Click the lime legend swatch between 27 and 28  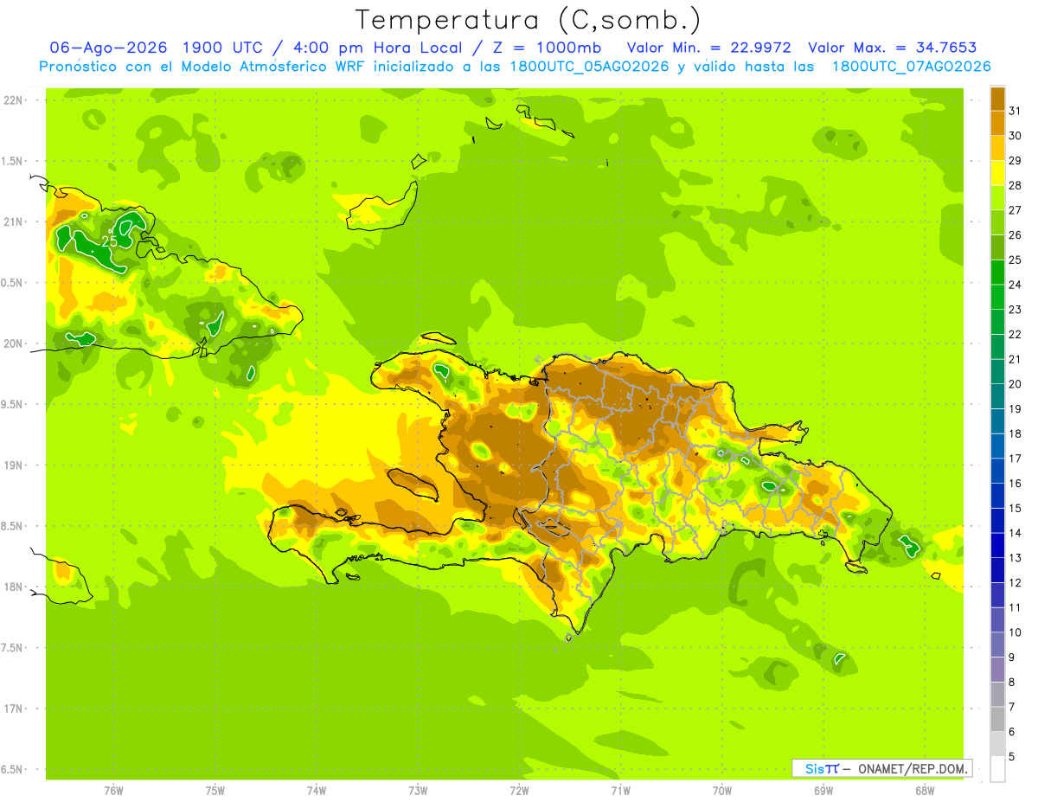(x=997, y=197)
